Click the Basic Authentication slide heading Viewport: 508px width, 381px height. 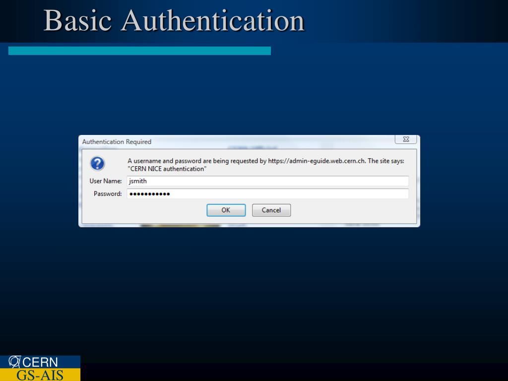click(174, 20)
